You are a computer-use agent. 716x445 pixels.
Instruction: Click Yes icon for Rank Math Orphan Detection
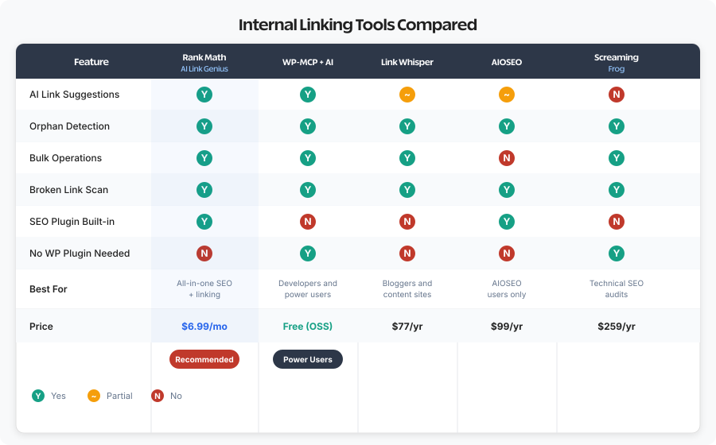click(204, 126)
